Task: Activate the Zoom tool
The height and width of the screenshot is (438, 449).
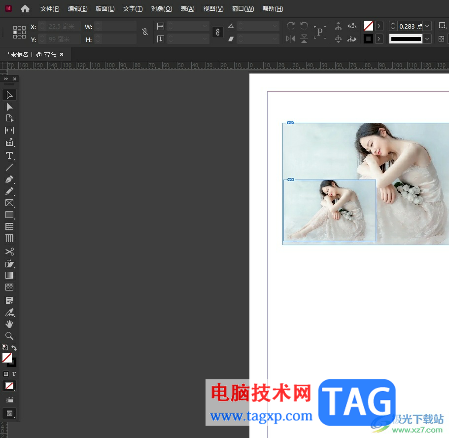Action: (9, 336)
